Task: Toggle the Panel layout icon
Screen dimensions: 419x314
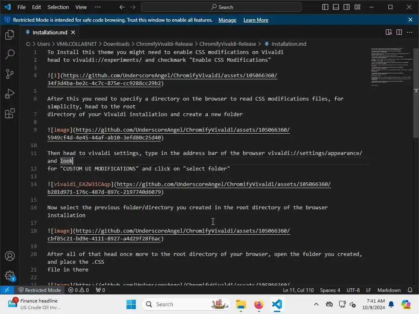Action: (x=336, y=7)
